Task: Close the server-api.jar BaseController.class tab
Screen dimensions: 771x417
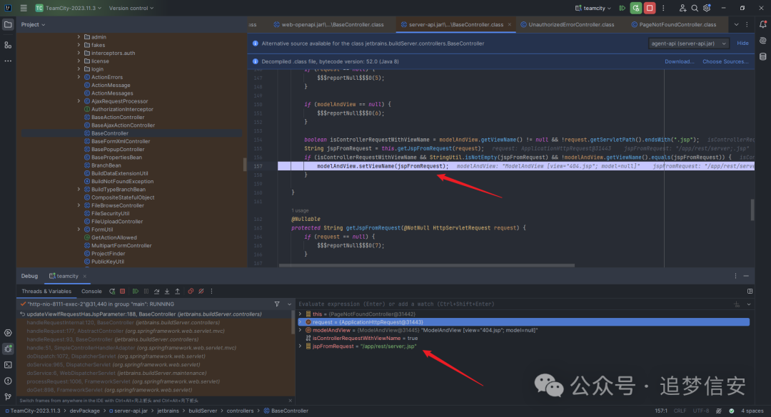Action: 510,24
